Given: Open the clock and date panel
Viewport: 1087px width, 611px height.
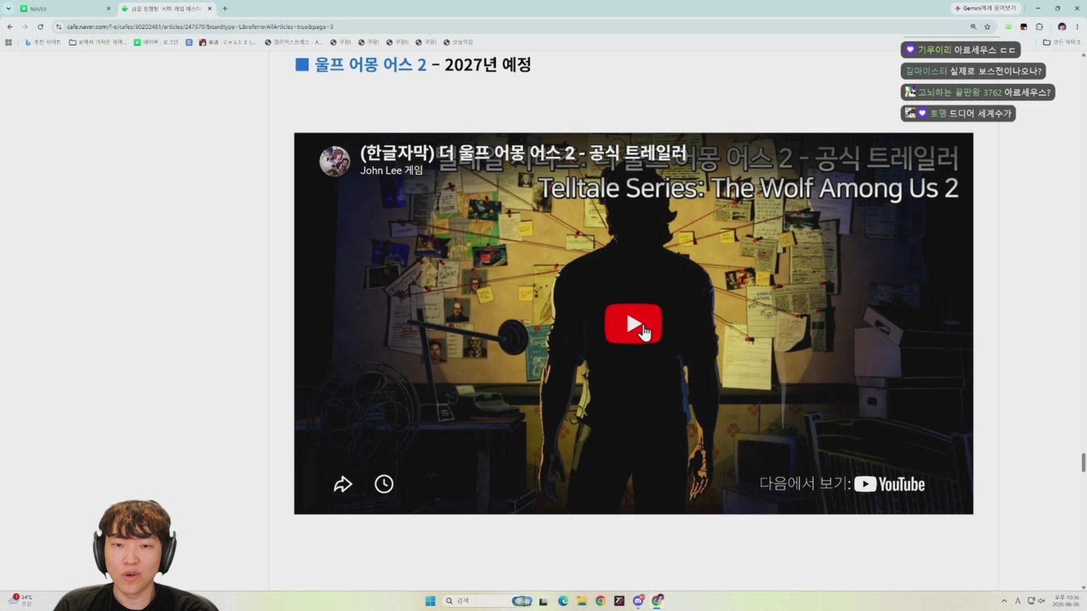Looking at the screenshot, I should (1066, 601).
